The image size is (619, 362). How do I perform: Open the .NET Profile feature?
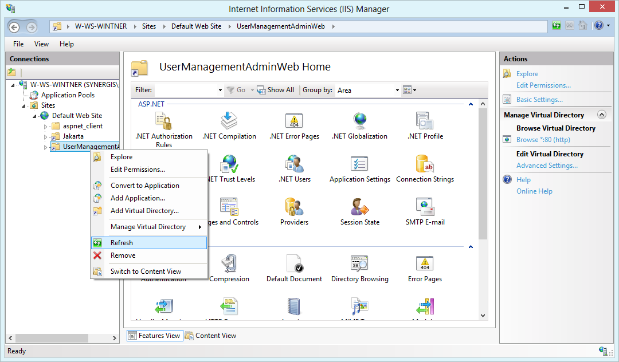point(425,125)
